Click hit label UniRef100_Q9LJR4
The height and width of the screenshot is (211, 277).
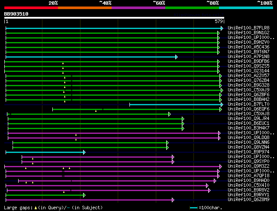(x=248, y=119)
